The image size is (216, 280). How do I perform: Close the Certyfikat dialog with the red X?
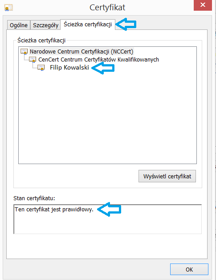203,5
